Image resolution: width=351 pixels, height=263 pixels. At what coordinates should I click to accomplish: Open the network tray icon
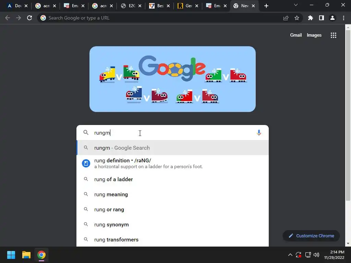308,255
